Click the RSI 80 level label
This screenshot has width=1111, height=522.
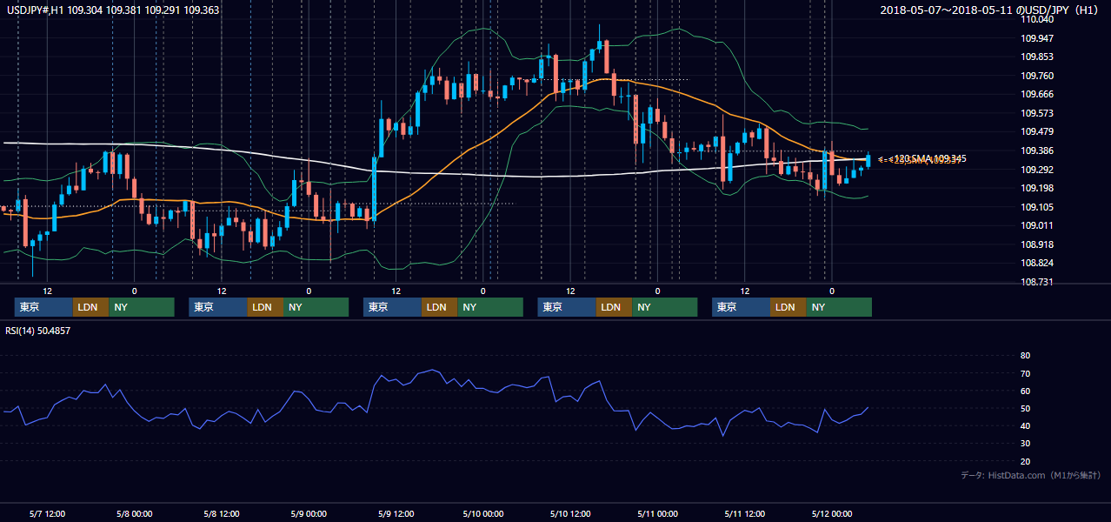(1025, 356)
